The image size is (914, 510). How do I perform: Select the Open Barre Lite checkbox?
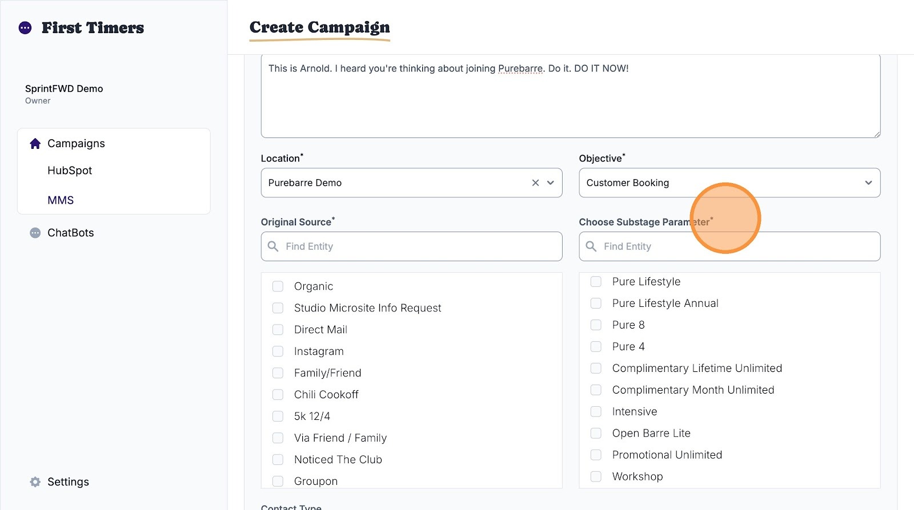(x=596, y=434)
